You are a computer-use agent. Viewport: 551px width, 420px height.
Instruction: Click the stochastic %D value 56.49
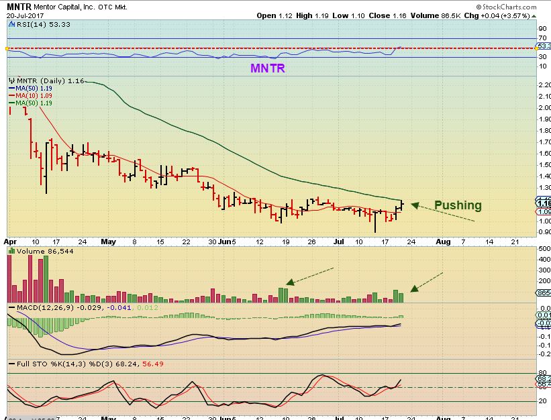(153, 364)
